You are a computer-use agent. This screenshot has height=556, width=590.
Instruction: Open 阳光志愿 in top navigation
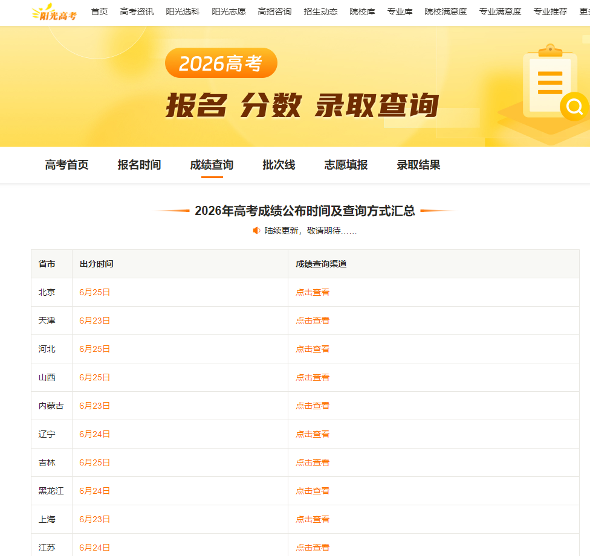pos(229,11)
